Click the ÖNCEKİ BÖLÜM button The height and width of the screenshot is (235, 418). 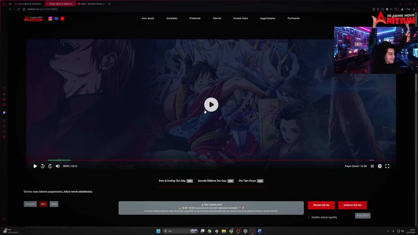(x=321, y=205)
